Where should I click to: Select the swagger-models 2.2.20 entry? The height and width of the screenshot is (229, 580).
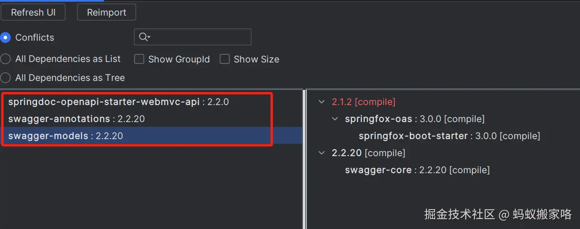66,136
